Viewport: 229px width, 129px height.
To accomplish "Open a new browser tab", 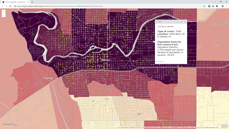I will coord(32,2).
